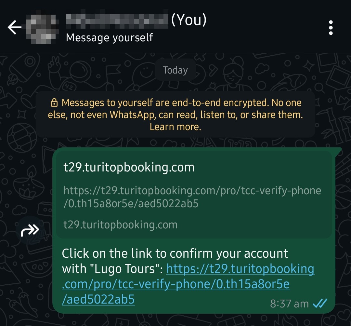Open the encryption info banner
This screenshot has width=351, height=326.
175,115
